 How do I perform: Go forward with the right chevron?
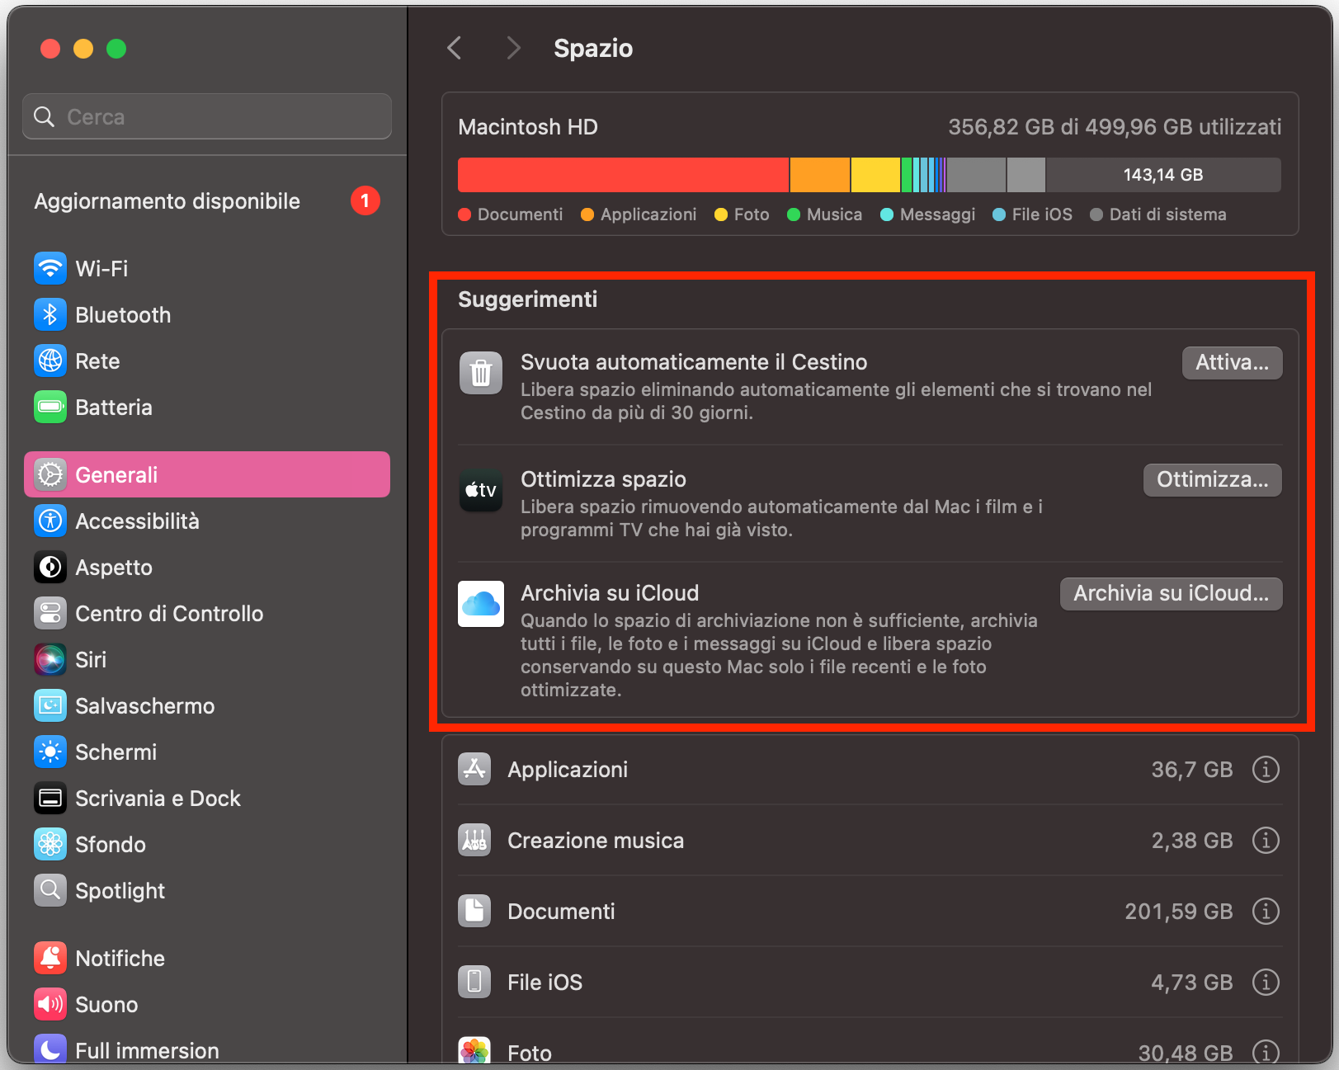513,48
